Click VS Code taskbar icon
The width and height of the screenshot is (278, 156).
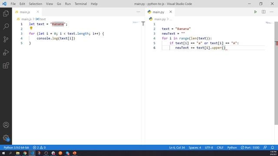[32, 153]
